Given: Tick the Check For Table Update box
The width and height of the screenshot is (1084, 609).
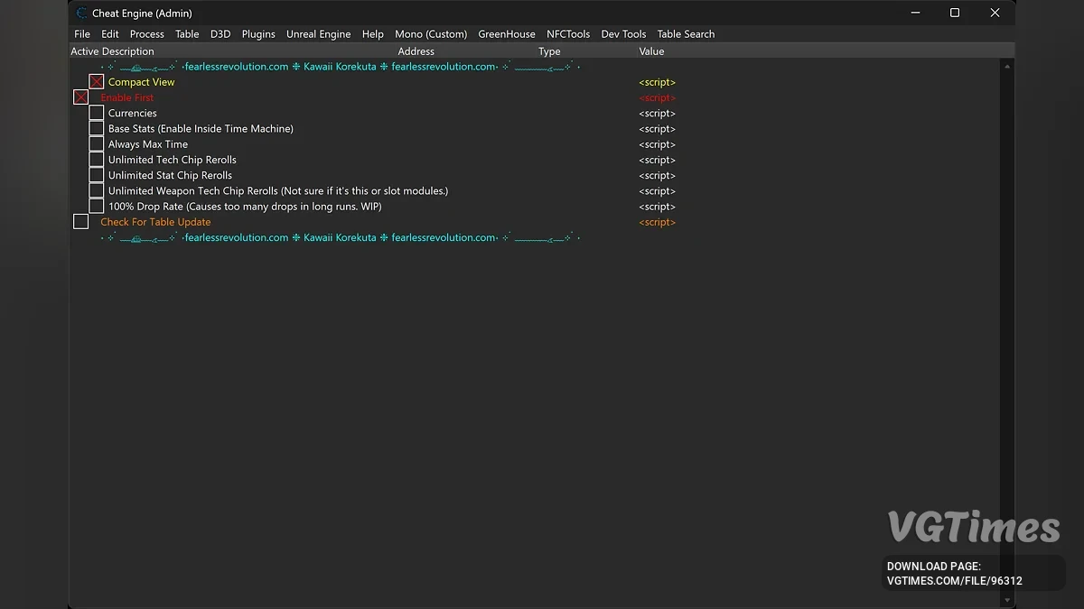Looking at the screenshot, I should coord(81,222).
